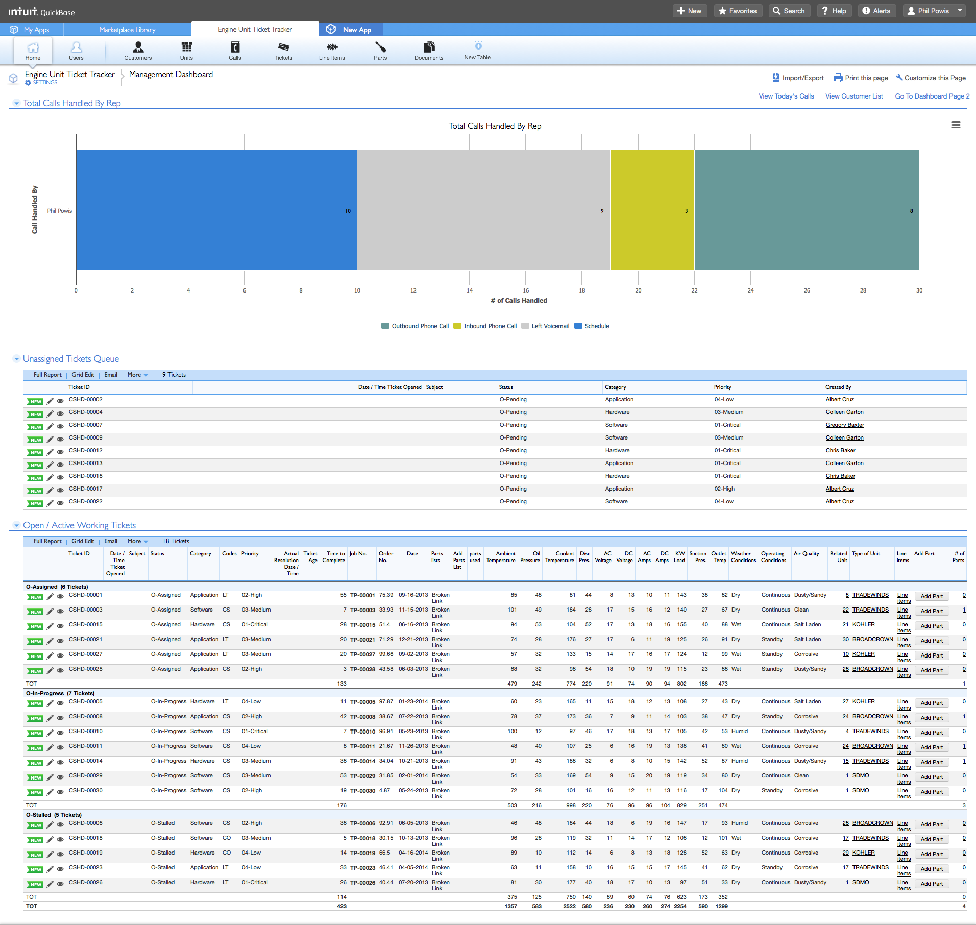Open the Line Items table icon
Viewport: 976px width, 925px height.
(x=332, y=51)
